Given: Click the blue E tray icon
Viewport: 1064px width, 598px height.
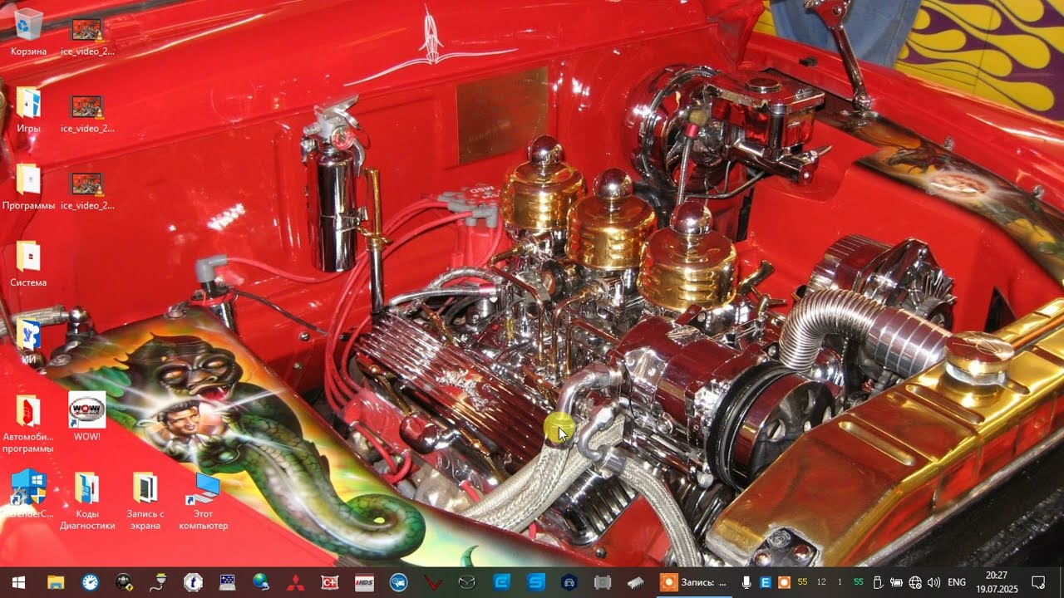Looking at the screenshot, I should point(766,582).
